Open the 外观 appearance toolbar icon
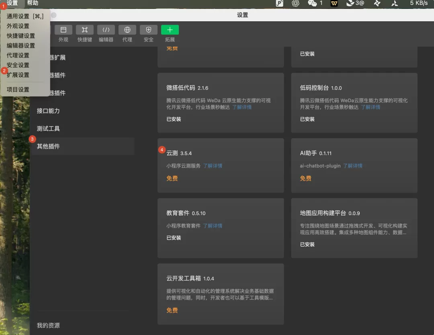434x335 pixels. [63, 30]
